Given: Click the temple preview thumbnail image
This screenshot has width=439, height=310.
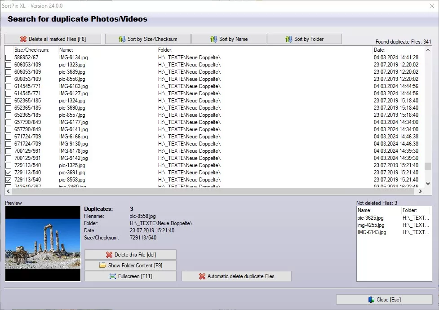Looking at the screenshot, I should 43,244.
